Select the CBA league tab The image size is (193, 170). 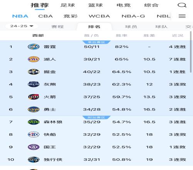[46, 16]
